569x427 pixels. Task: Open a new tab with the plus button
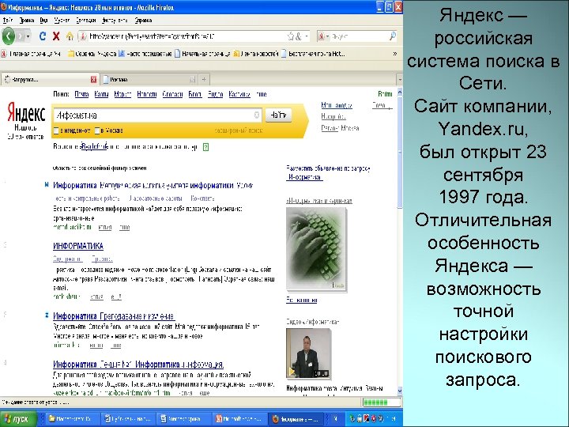(204, 80)
